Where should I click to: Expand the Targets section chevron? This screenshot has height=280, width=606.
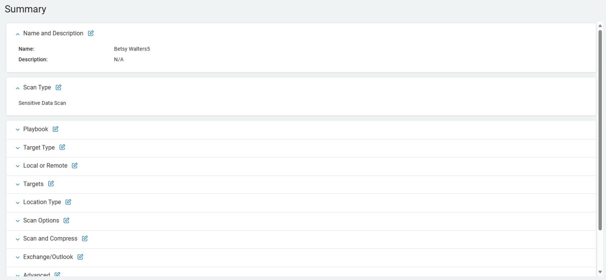17,184
